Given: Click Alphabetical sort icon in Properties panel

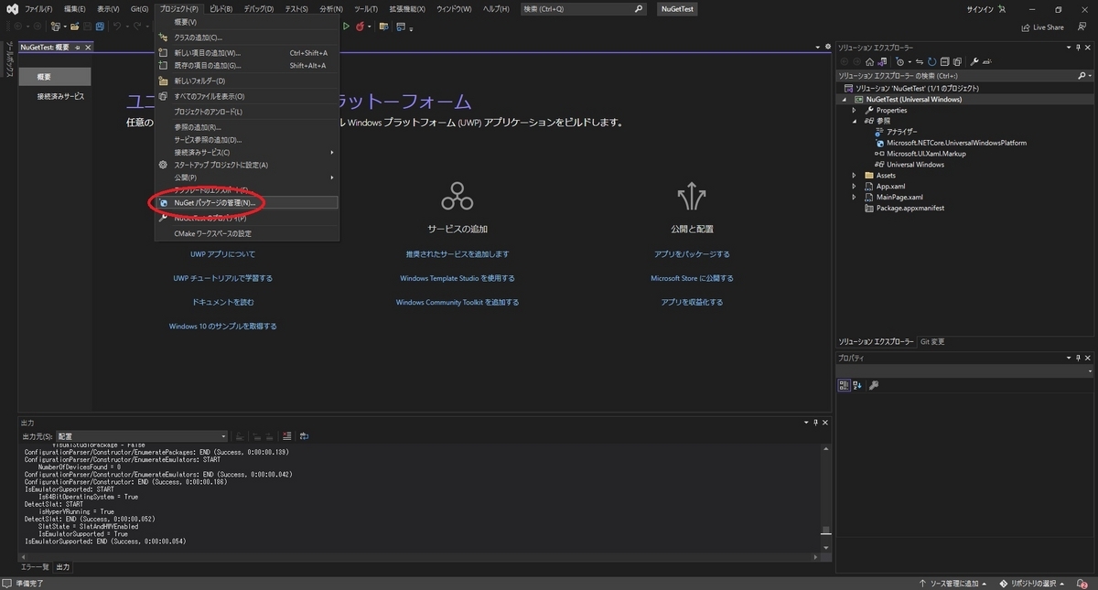Looking at the screenshot, I should click(x=857, y=385).
